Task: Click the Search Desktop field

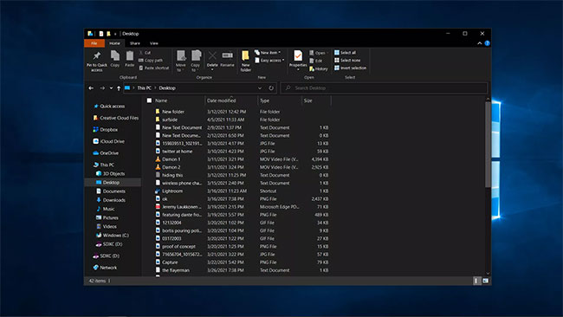Action: (384, 88)
